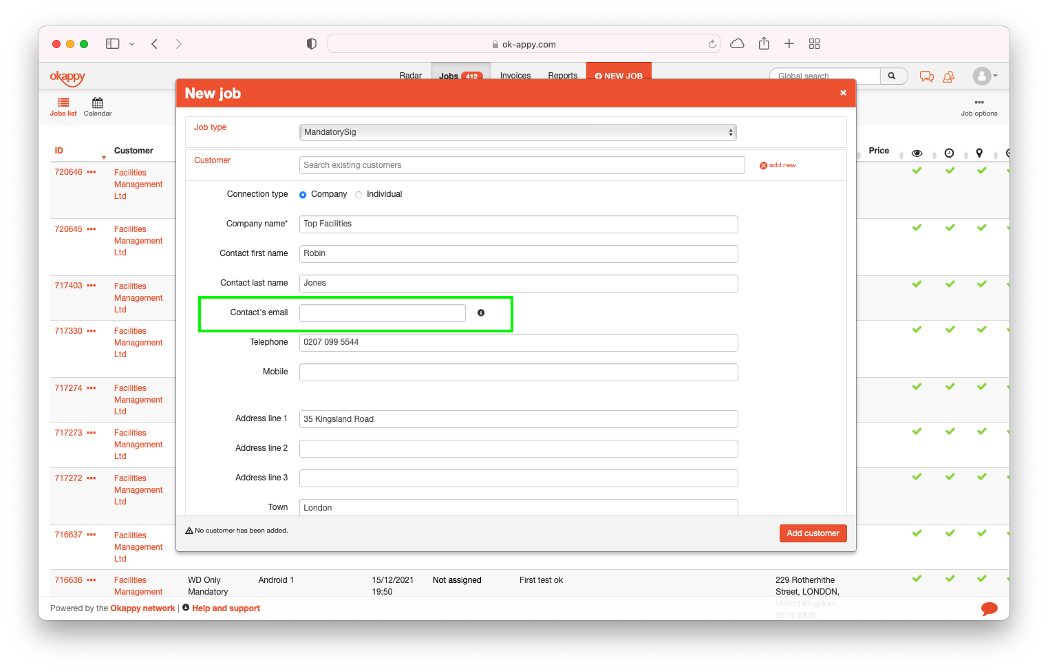1048x671 pixels.
Task: Open the connections people icon
Action: pyautogui.click(x=949, y=76)
